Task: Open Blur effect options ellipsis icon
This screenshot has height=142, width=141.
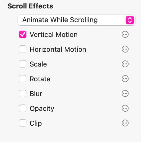Action: (125, 93)
